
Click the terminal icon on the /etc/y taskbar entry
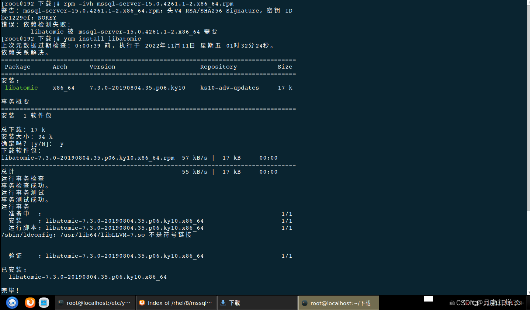(x=60, y=303)
